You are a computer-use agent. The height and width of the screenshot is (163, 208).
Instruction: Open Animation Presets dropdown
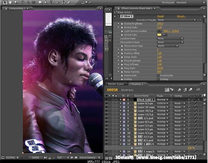(177, 20)
